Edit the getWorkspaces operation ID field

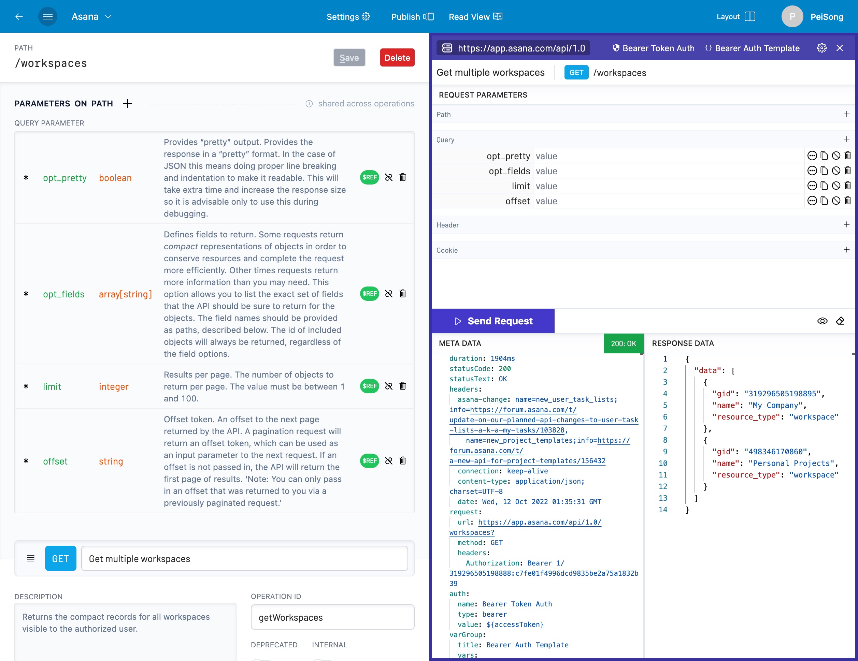(332, 617)
